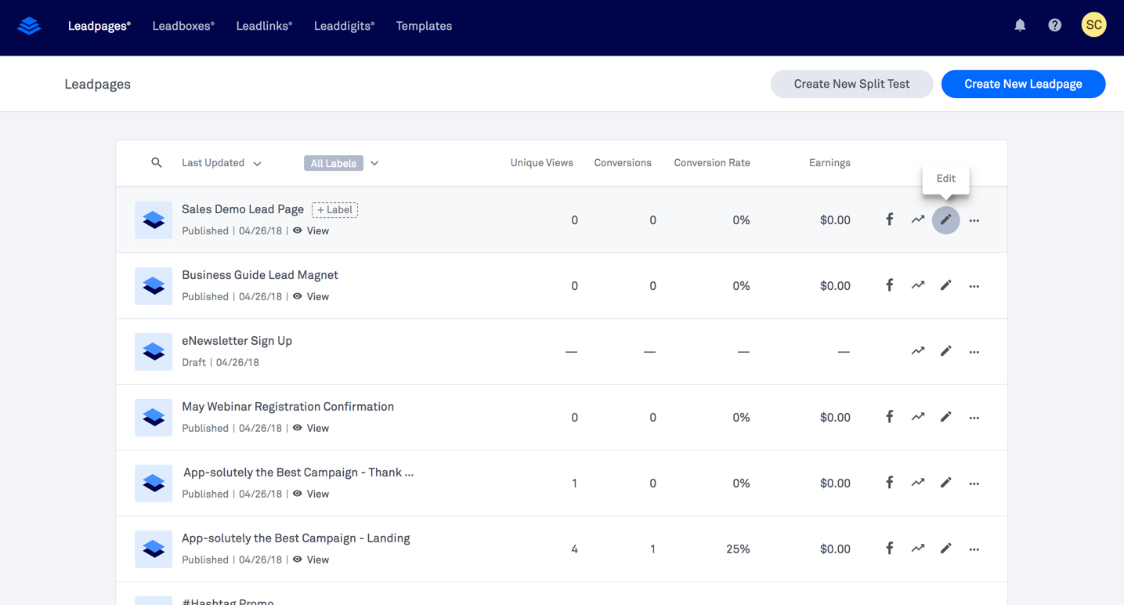Edit the eNewsletter Sign Up draft
Image resolution: width=1124 pixels, height=605 pixels.
click(x=946, y=352)
